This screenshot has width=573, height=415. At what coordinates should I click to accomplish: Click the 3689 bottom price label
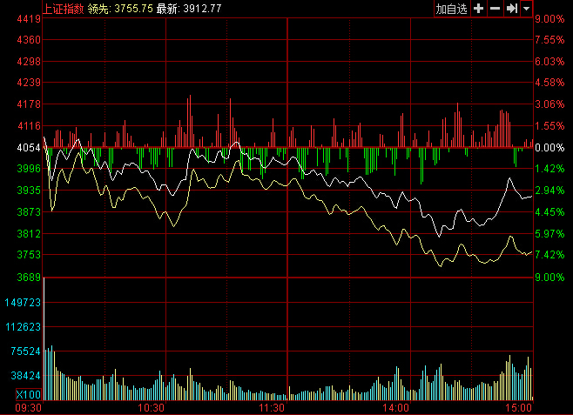29,278
